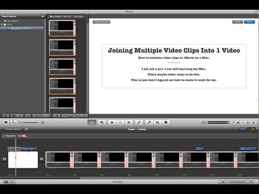Click the YouTube shared-to icon
The height and width of the screenshot is (194, 259).
(x=22, y=136)
